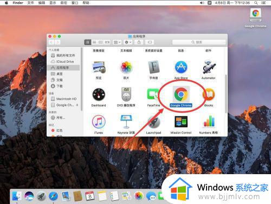The height and width of the screenshot is (204, 271).
Task: Select the red tag in sidebar
Action: tap(57, 130)
